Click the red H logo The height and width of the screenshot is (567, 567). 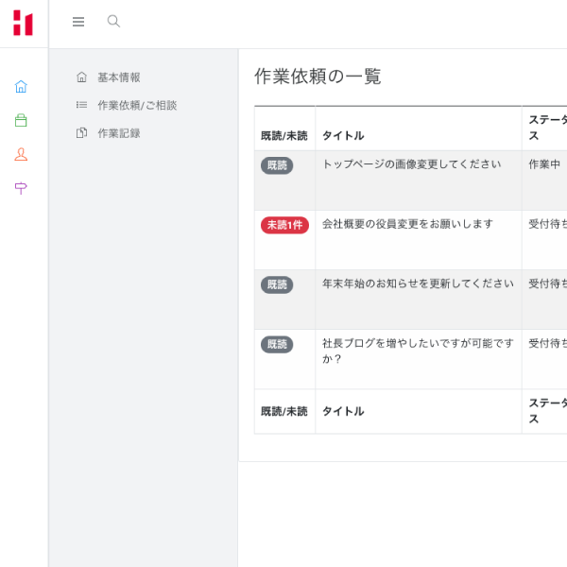23,23
